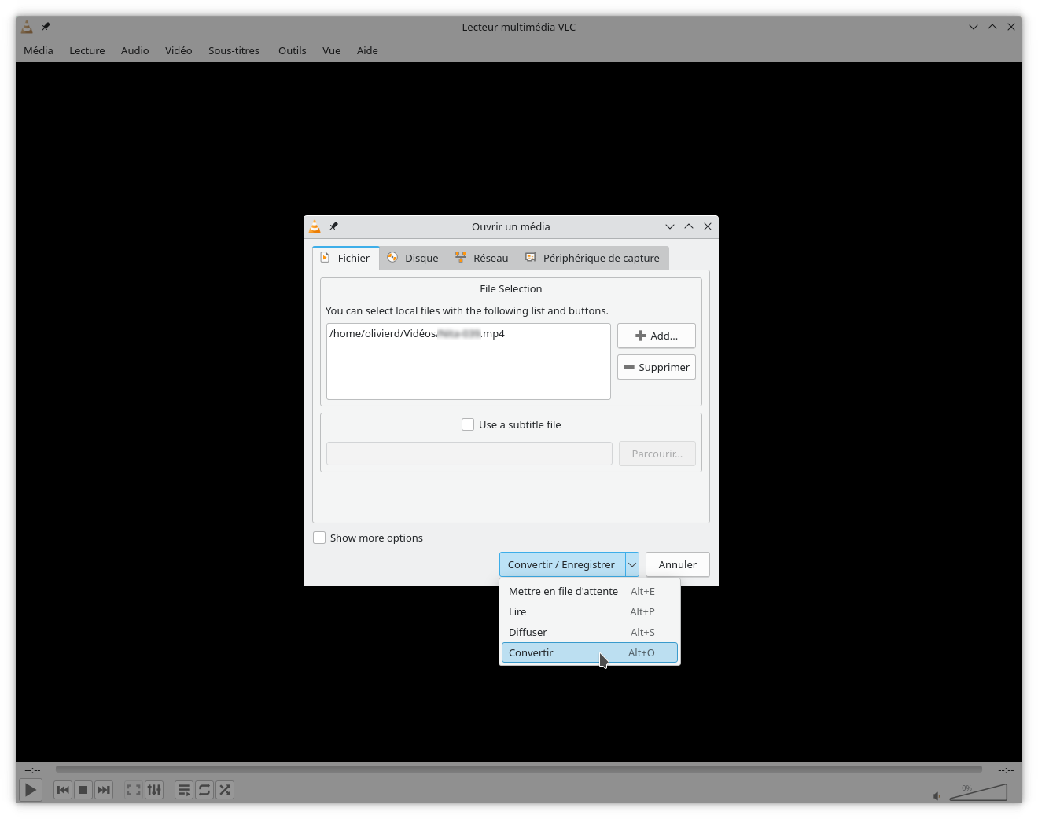This screenshot has height=819, width=1038.
Task: Open the Périphérique de capture tab
Action: (592, 258)
